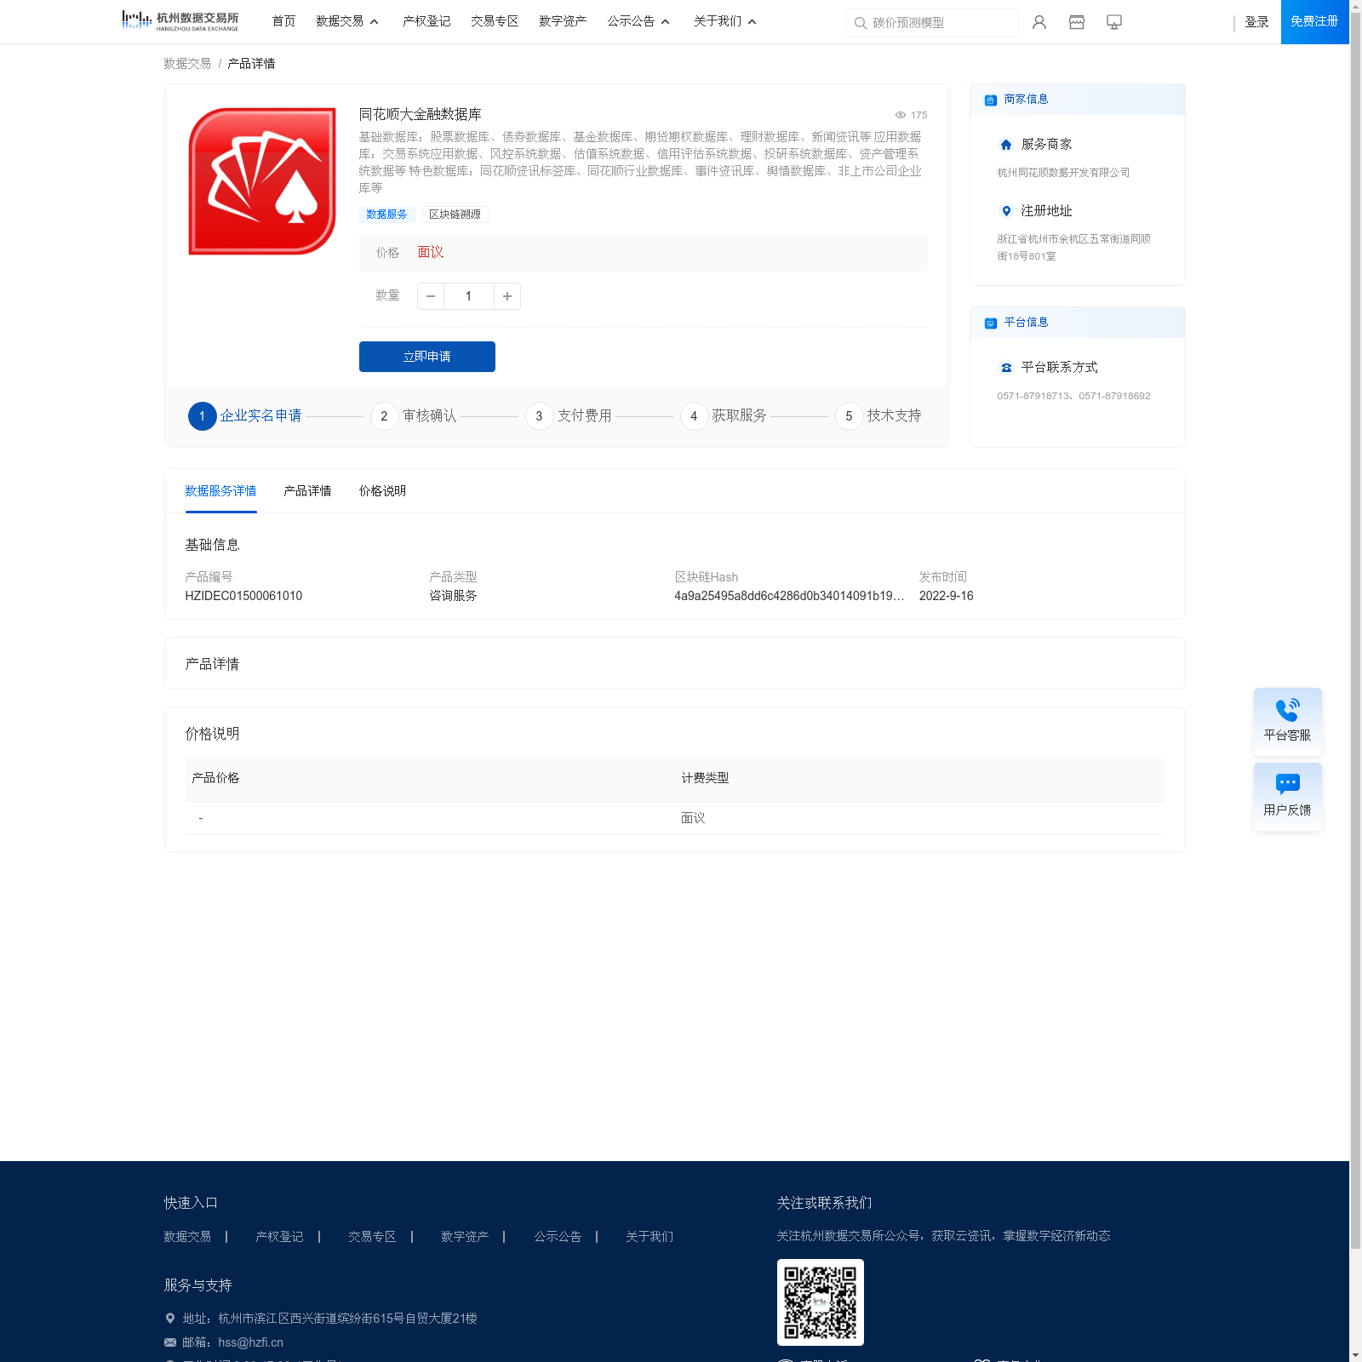Click the 注册地址 location pin icon
Screen dimensions: 1362x1362
click(1006, 211)
